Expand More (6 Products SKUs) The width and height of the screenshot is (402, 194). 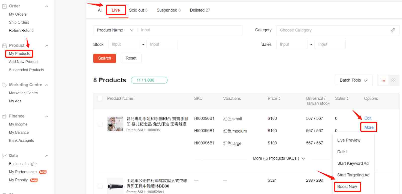[279, 158]
